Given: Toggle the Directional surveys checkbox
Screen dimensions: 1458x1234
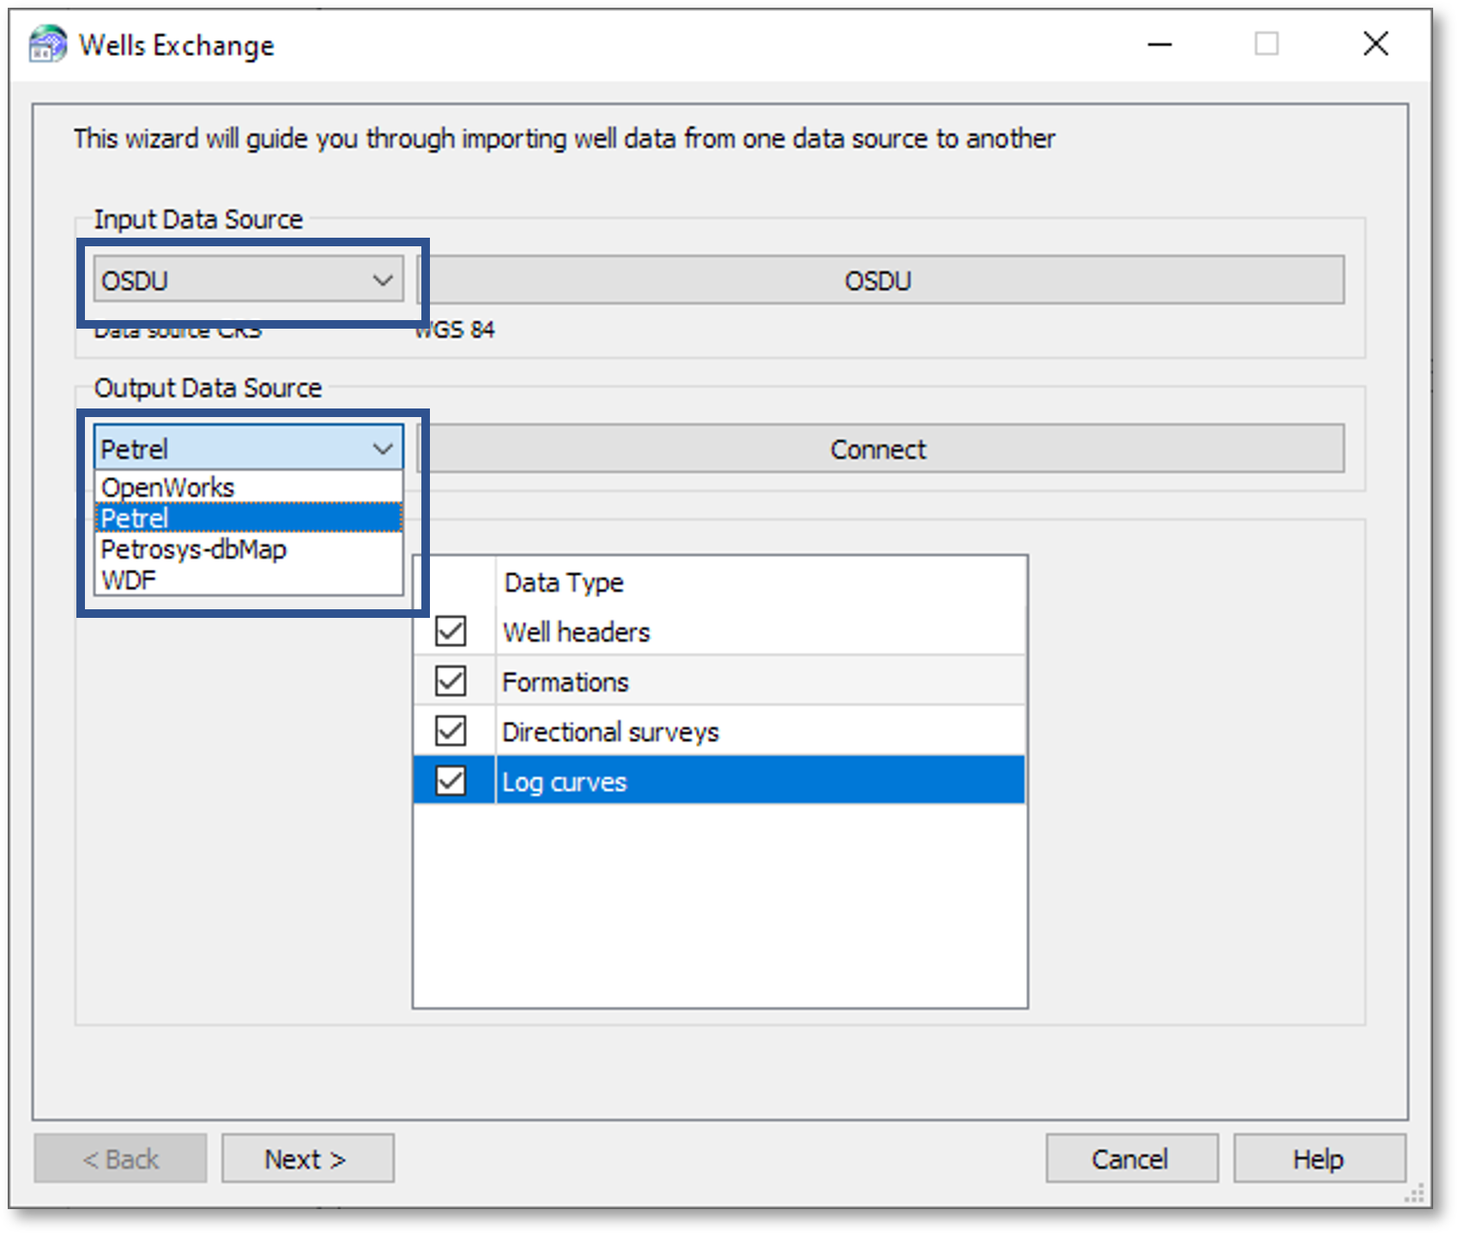Looking at the screenshot, I should [451, 731].
